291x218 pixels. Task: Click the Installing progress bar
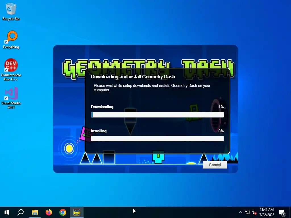click(157, 139)
